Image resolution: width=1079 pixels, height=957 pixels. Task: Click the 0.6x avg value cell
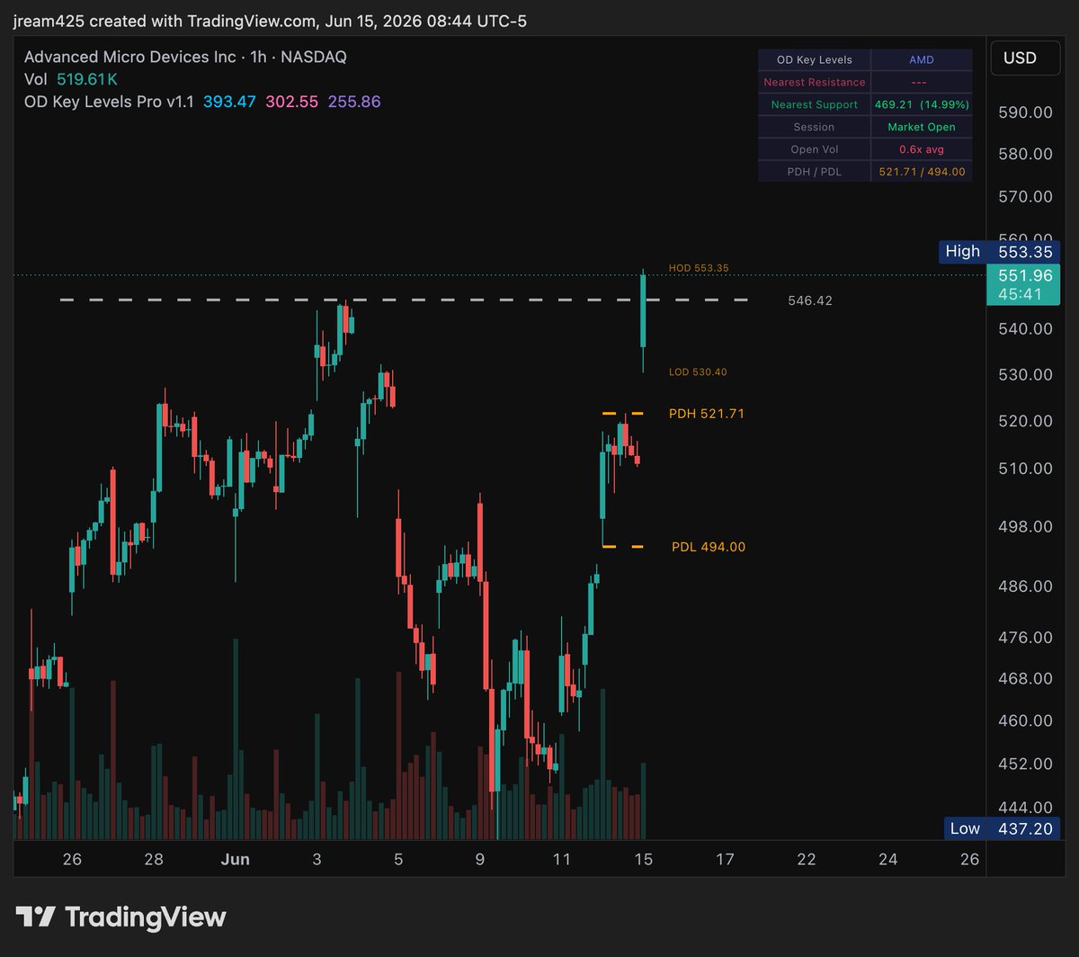pyautogui.click(x=922, y=149)
